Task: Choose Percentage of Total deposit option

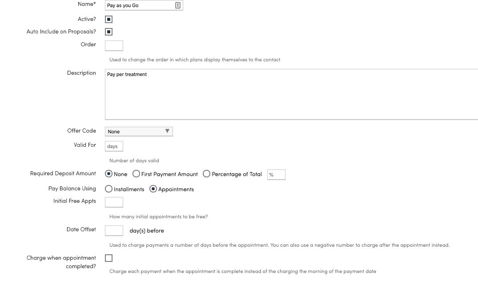Action: 207,174
